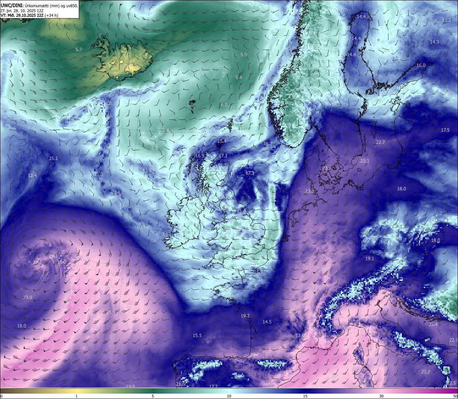Click the 16.9 value label
Screen dimensions: 458x399
click(200, 156)
